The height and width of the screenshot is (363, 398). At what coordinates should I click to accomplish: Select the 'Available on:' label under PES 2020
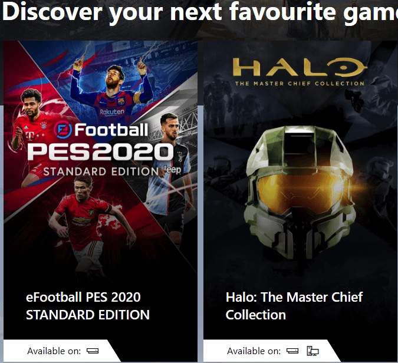[x=54, y=351]
